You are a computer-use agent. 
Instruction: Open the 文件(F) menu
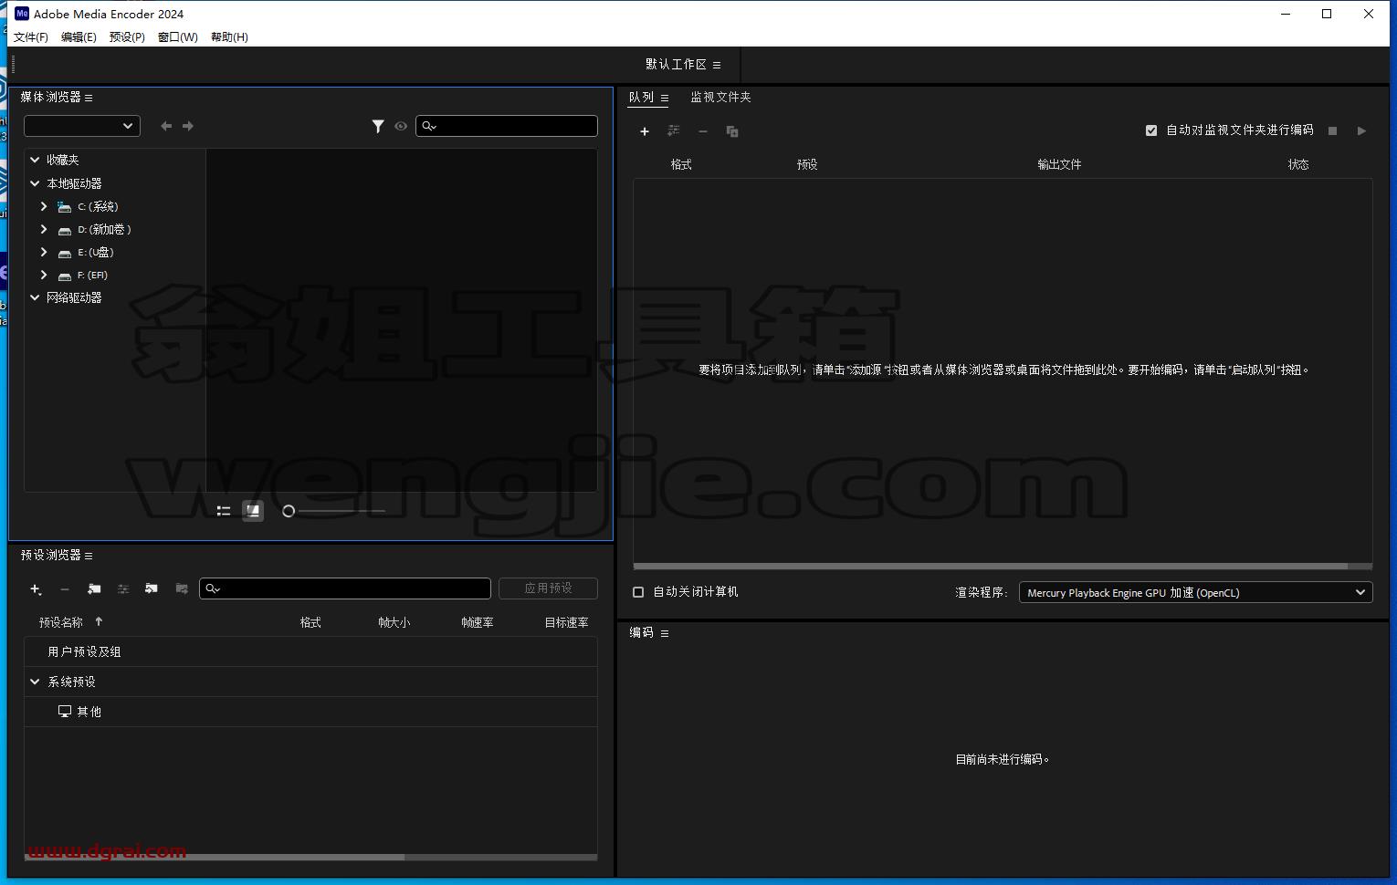pyautogui.click(x=31, y=37)
